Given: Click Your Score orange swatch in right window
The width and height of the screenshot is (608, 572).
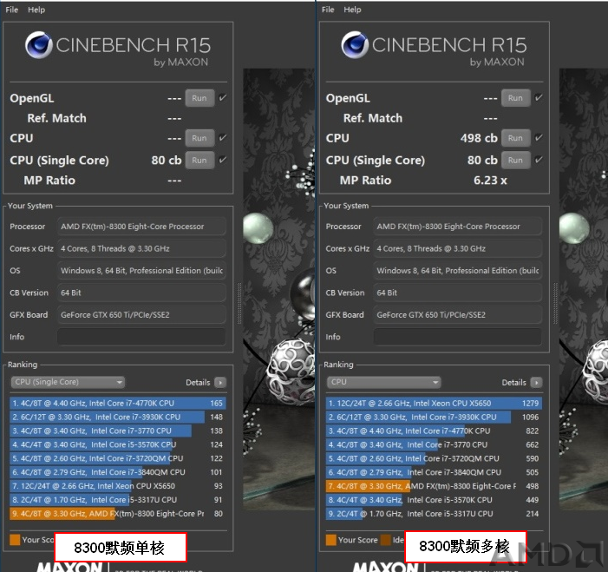Looking at the screenshot, I should pos(331,540).
